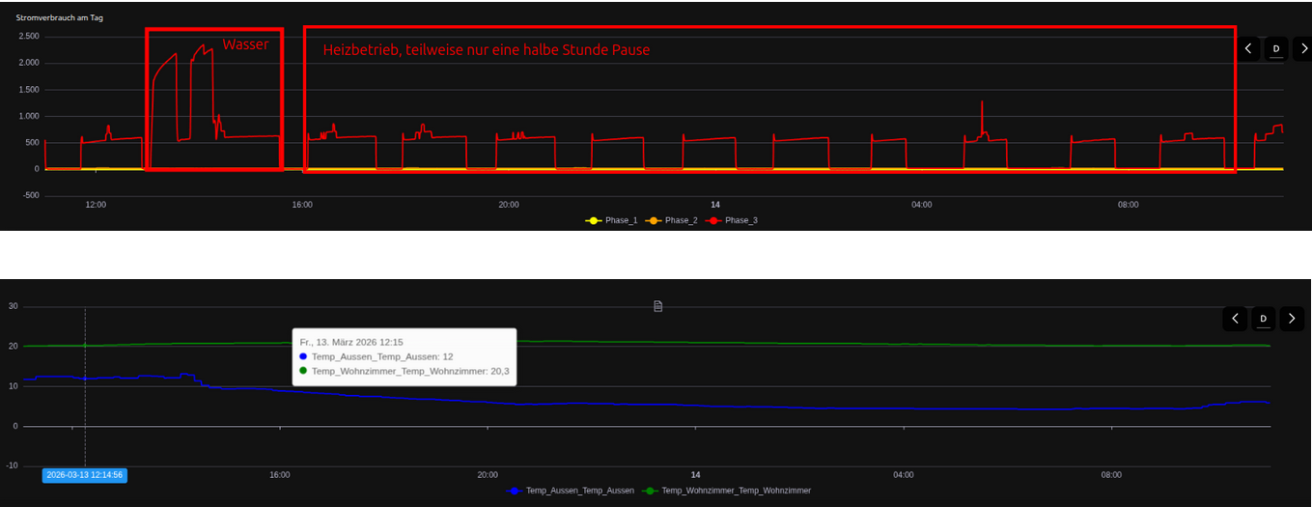Click the blue 2026-03-13 12:14:56 timestamp label
1312x507 pixels.
(x=84, y=475)
